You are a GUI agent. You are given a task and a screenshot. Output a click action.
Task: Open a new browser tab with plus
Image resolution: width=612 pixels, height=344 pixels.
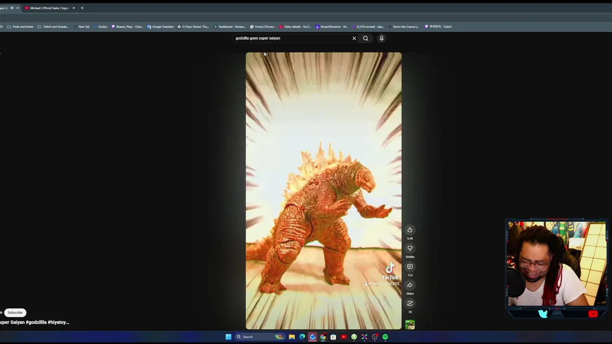coord(82,8)
